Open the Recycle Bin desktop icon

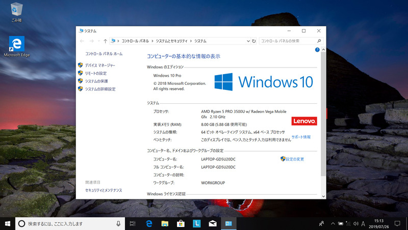coord(17,12)
